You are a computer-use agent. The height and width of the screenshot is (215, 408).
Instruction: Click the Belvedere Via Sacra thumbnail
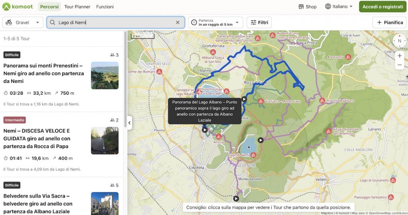coord(105,203)
